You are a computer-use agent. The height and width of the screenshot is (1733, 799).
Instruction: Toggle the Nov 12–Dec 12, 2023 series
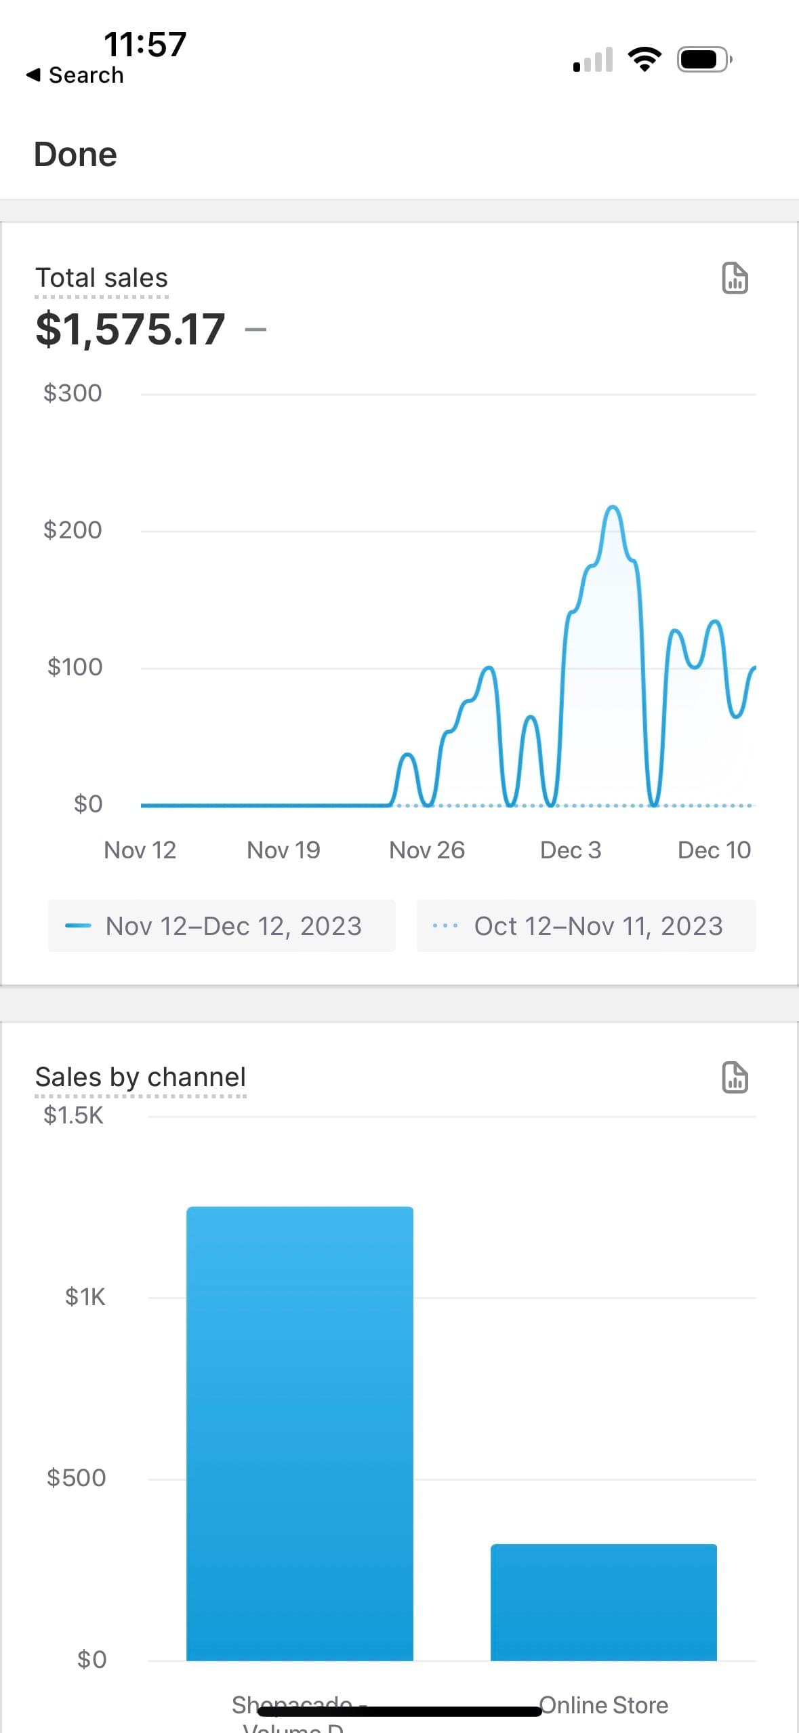(222, 926)
